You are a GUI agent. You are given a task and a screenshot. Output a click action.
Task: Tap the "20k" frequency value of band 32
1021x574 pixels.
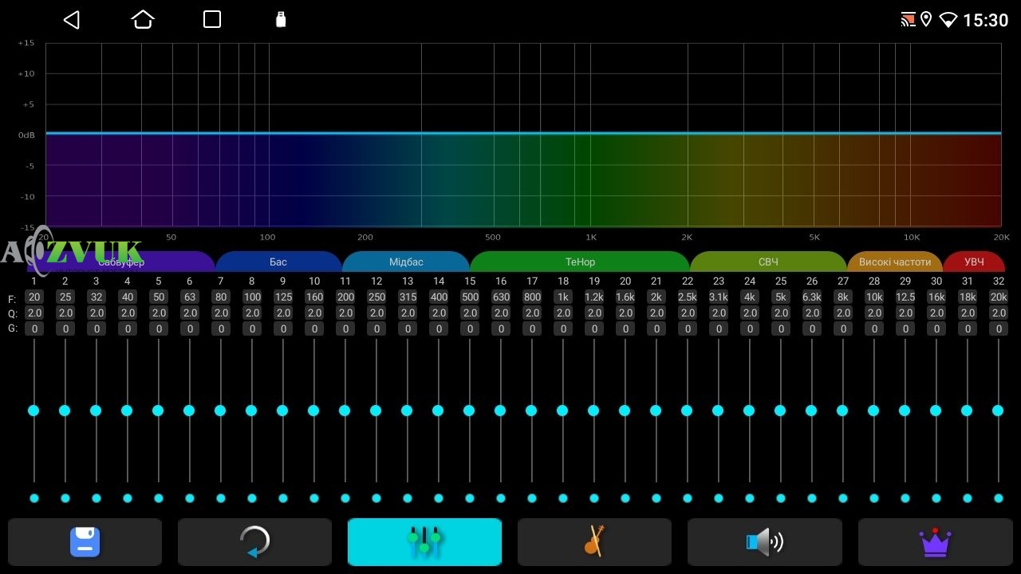tap(999, 297)
